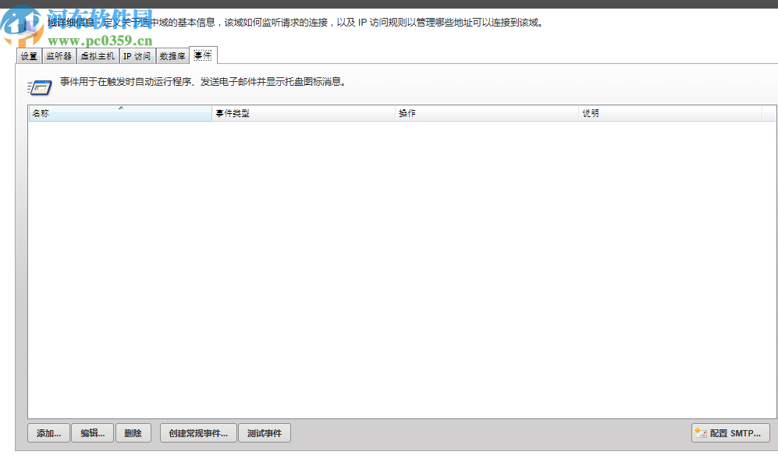Open 创建常规事件... dialog
This screenshot has width=778, height=466.
click(198, 433)
